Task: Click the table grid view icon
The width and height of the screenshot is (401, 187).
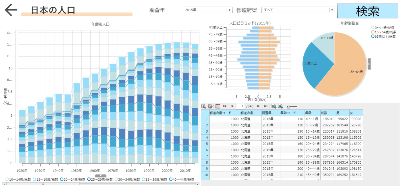Action: coord(218,106)
